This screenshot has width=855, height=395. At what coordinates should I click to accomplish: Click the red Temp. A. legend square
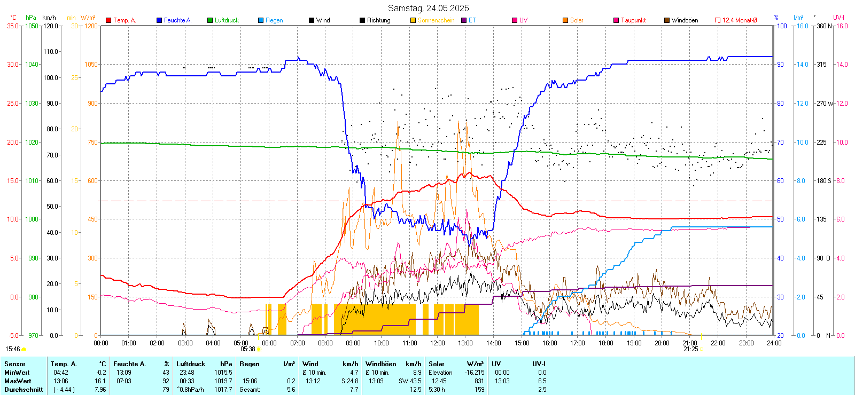pyautogui.click(x=108, y=20)
